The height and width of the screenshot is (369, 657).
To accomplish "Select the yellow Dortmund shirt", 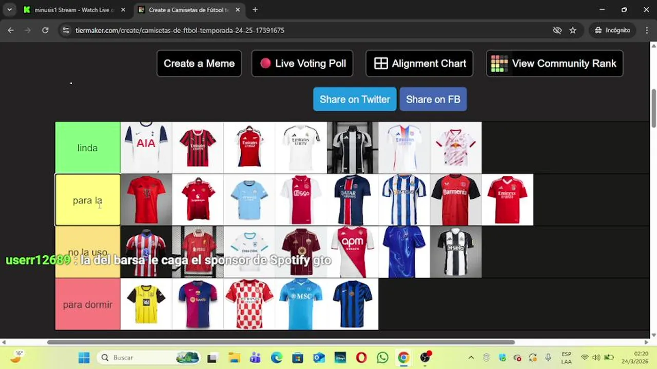I will [x=146, y=304].
